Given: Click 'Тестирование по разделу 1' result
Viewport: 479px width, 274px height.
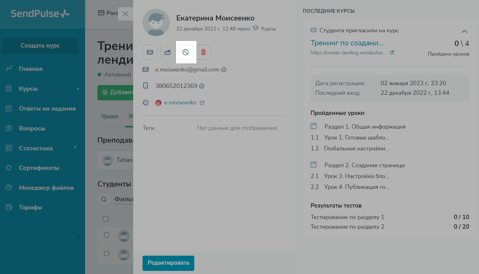Looking at the screenshot, I should pyautogui.click(x=347, y=217).
